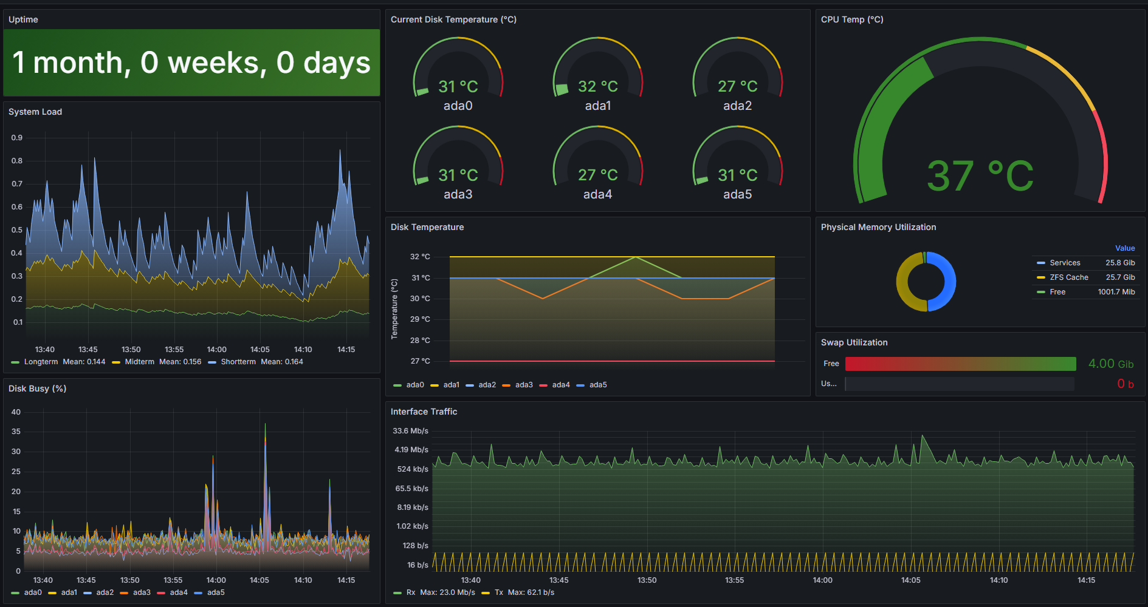
Task: Open the Physical Memory Utilization panel title menu
Action: (x=878, y=227)
